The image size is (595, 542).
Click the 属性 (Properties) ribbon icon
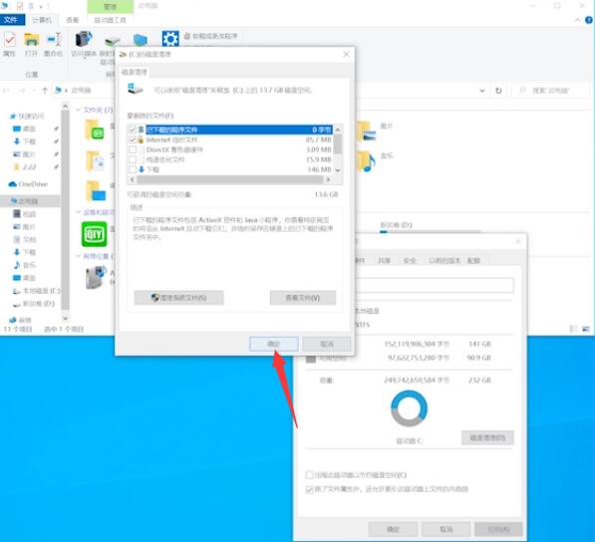(10, 44)
